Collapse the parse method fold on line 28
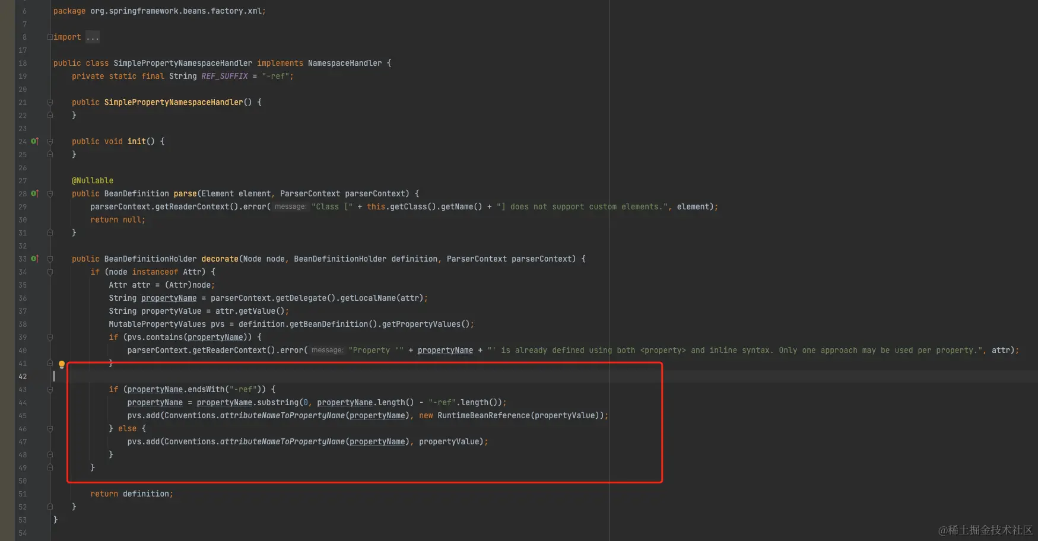This screenshot has height=541, width=1038. pos(50,193)
